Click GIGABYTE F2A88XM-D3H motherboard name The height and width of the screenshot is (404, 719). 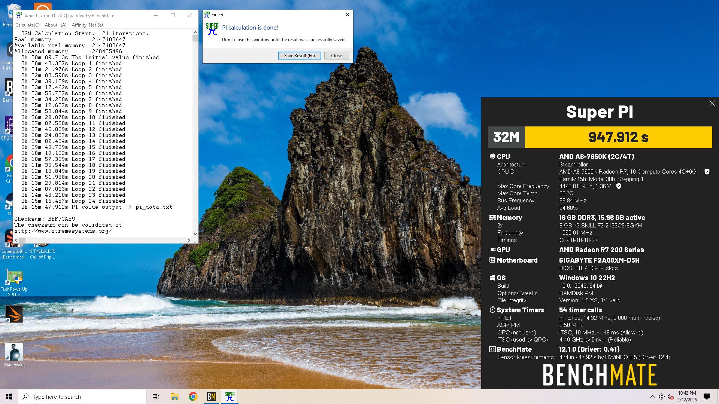click(x=599, y=260)
